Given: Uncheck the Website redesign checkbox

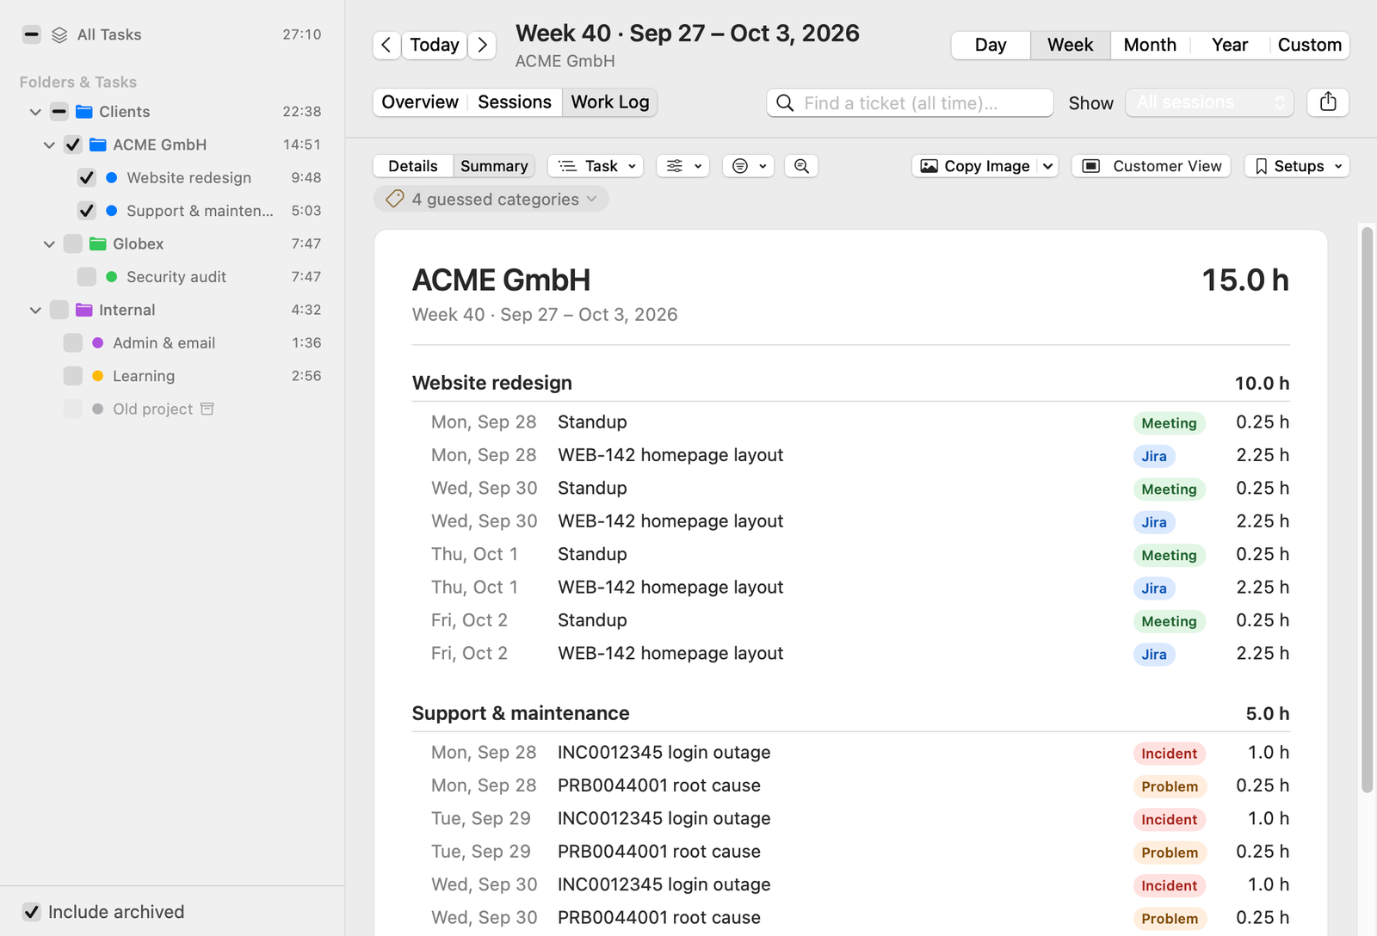Looking at the screenshot, I should pyautogui.click(x=87, y=178).
